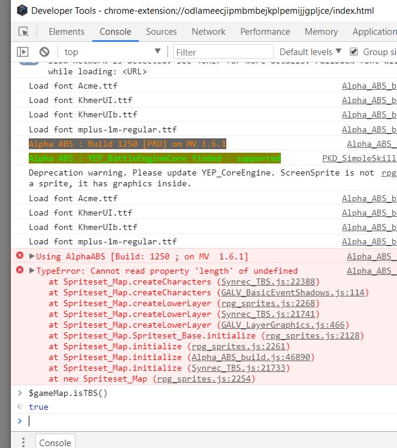
Task: Open source link of first Load font Acme.ttf
Action: [x=369, y=86]
